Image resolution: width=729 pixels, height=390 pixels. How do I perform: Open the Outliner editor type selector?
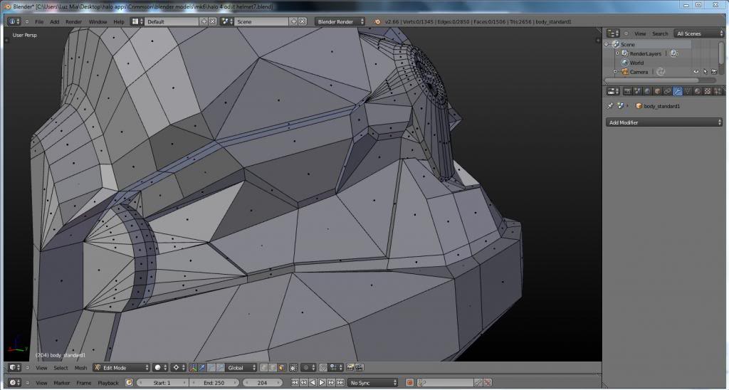coord(613,33)
